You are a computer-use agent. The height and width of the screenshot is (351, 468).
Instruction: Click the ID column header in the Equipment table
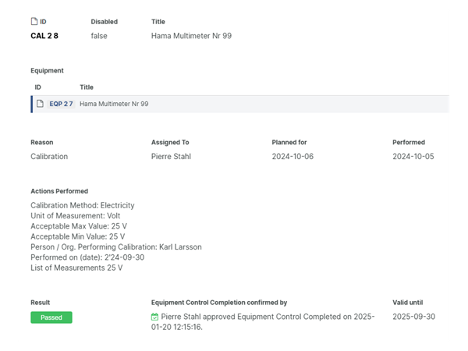(37, 87)
